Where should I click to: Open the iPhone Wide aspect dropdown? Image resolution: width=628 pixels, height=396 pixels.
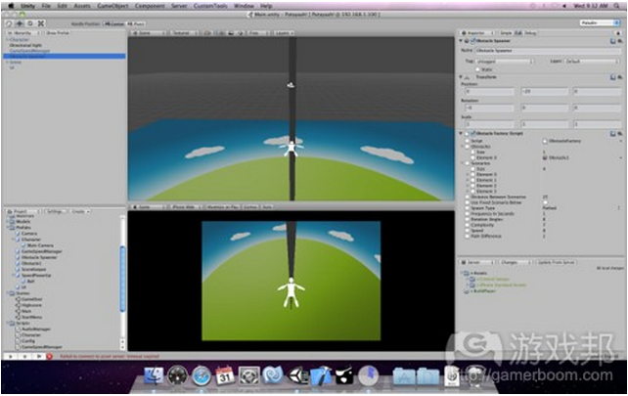187,207
